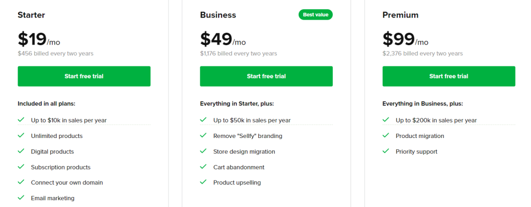The image size is (531, 207).
Task: Click the Premium plan heading
Action: 400,15
